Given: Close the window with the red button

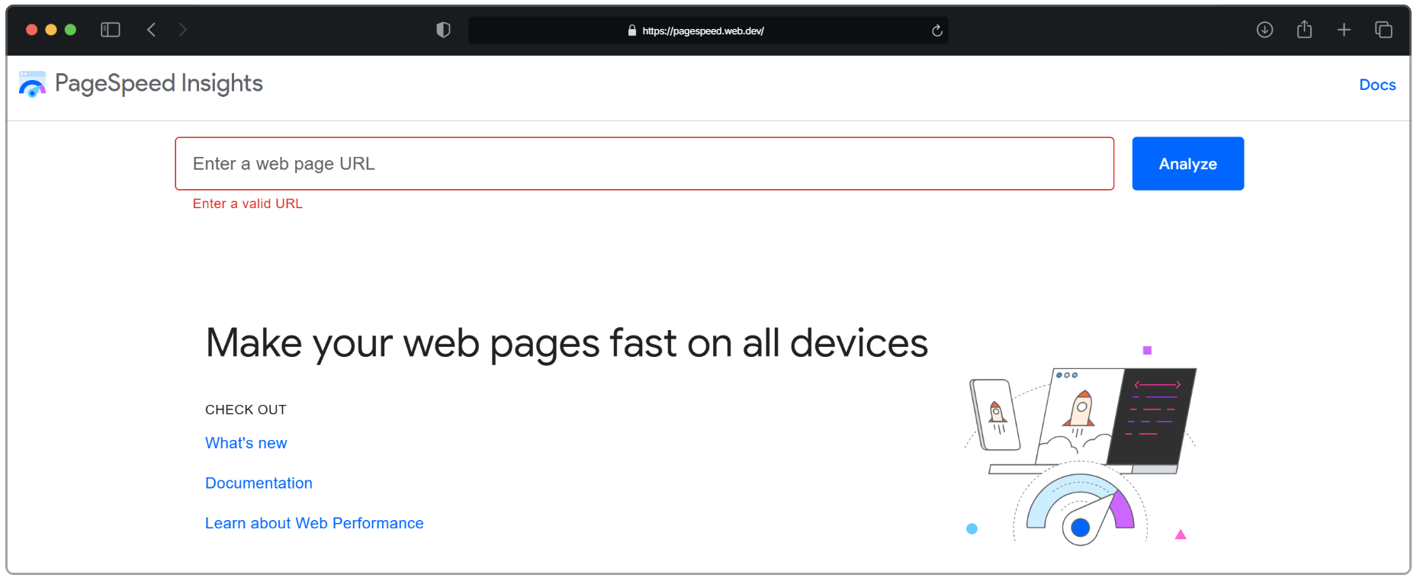Looking at the screenshot, I should [x=31, y=30].
